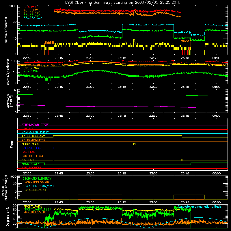Click the flare flag pulse near 23:20
The image size is (231, 231).
[x=134, y=144]
